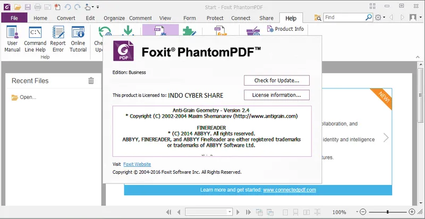The width and height of the screenshot is (425, 219).
Task: Click the open folder icon in quick access toolbar
Action: pyautogui.click(x=18, y=6)
